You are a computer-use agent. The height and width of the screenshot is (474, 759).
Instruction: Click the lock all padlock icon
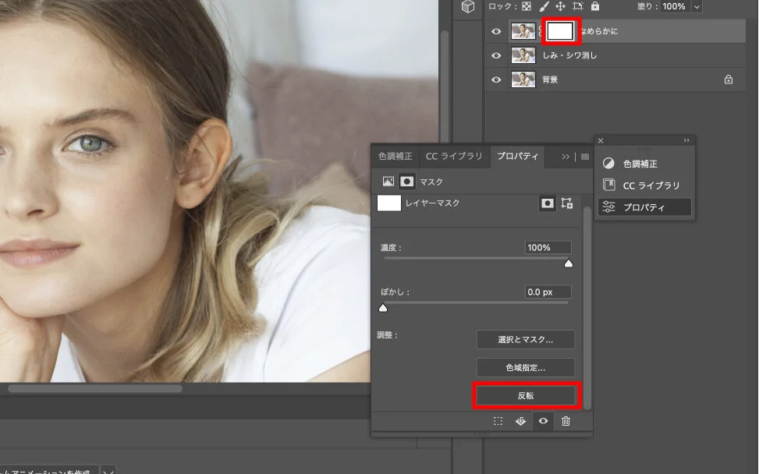[595, 6]
